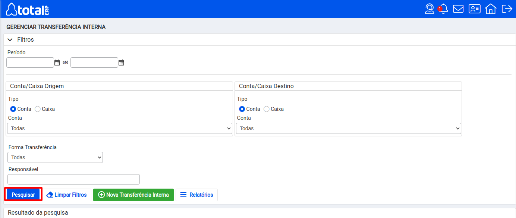Viewport: 516px width, 218px height.
Task: Expand the Forma Transferência dropdown
Action: [x=55, y=157]
